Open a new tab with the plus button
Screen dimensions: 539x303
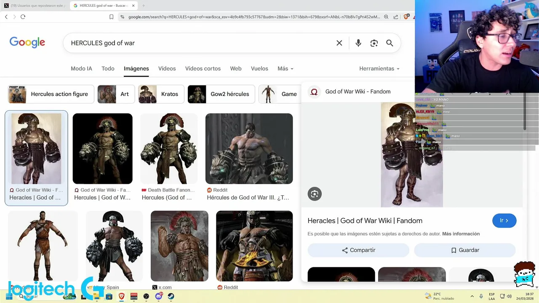tap(143, 5)
